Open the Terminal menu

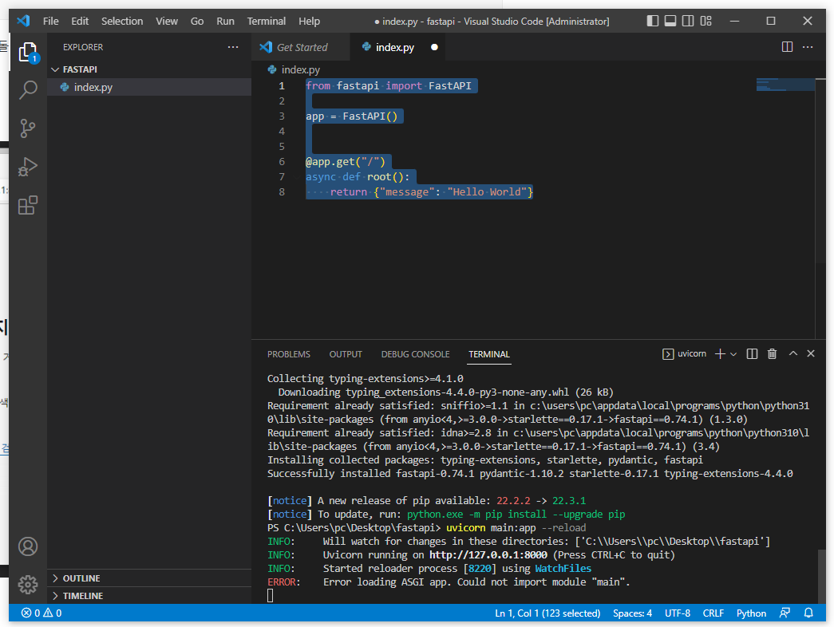click(x=266, y=21)
